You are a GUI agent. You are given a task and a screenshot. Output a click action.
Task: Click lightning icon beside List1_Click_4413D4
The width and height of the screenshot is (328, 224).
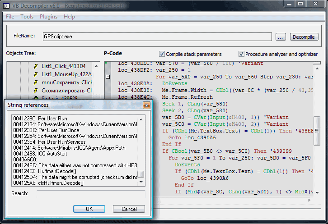[x=36, y=66]
